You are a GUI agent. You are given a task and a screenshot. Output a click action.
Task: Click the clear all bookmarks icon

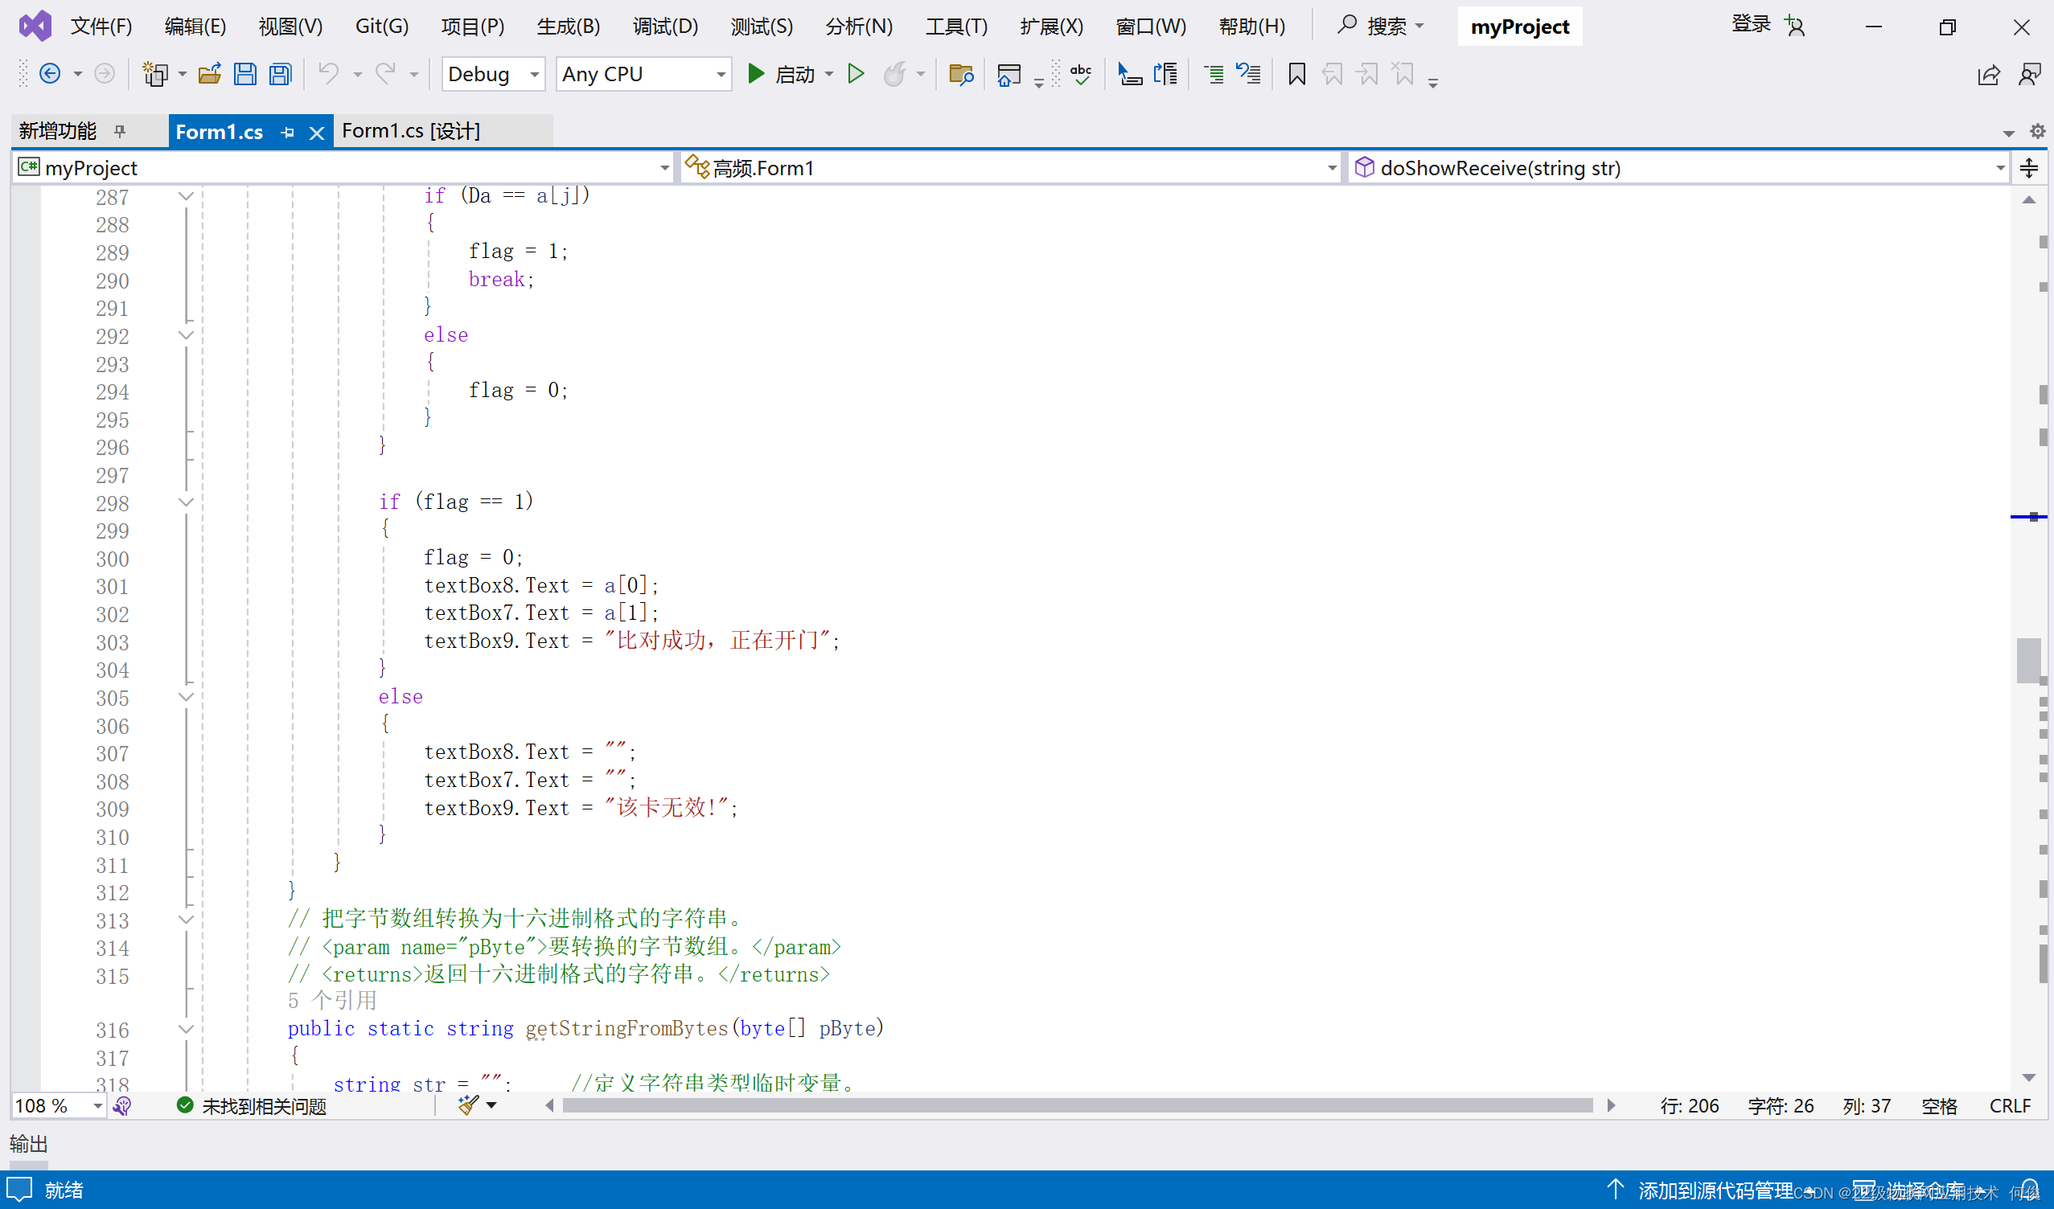pyautogui.click(x=1403, y=74)
